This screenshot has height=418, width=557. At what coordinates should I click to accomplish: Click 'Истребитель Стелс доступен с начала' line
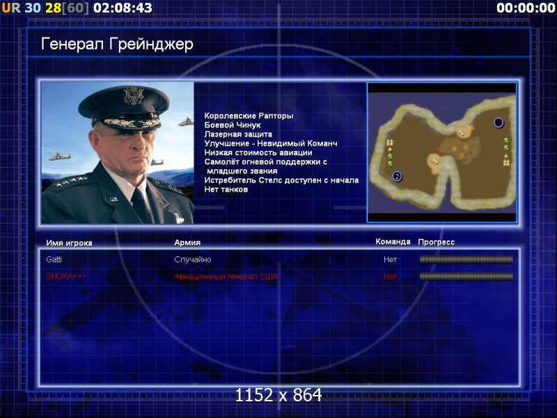pyautogui.click(x=281, y=180)
